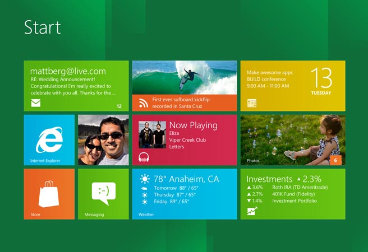Click '401K Fund (Fidelity)' entry
This screenshot has height=252, width=368.
[293, 194]
